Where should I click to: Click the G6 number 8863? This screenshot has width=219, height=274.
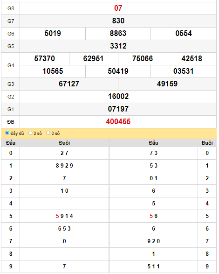coord(118,34)
